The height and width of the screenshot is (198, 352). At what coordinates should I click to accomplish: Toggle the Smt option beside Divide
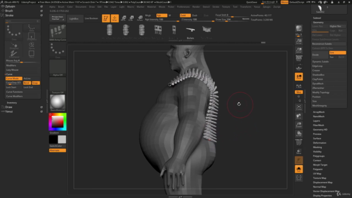coord(337,53)
